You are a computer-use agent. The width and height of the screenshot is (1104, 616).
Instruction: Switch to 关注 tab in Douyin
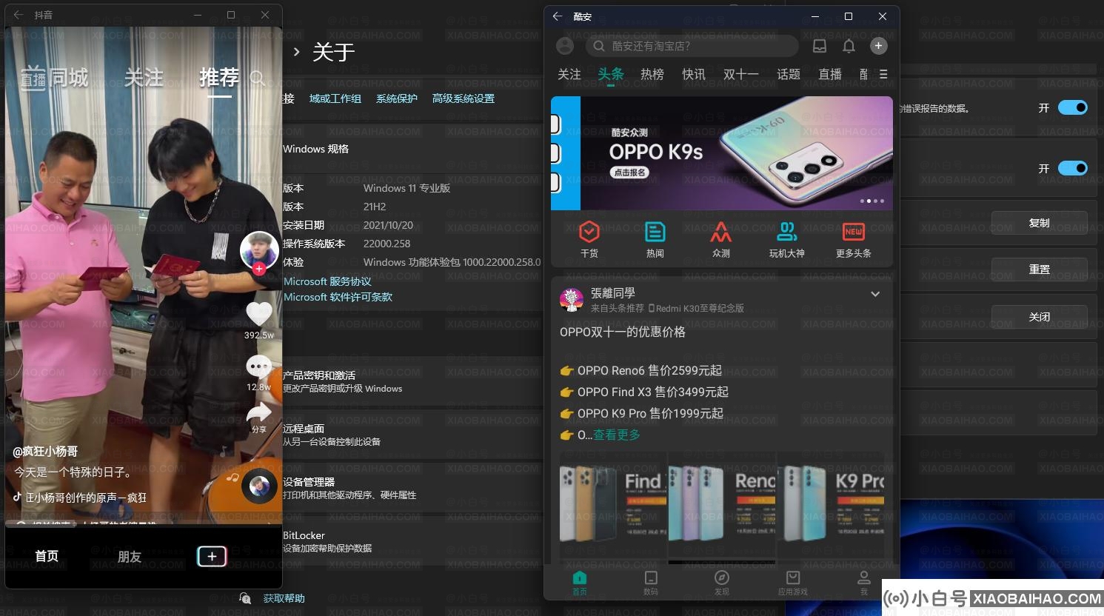point(144,77)
